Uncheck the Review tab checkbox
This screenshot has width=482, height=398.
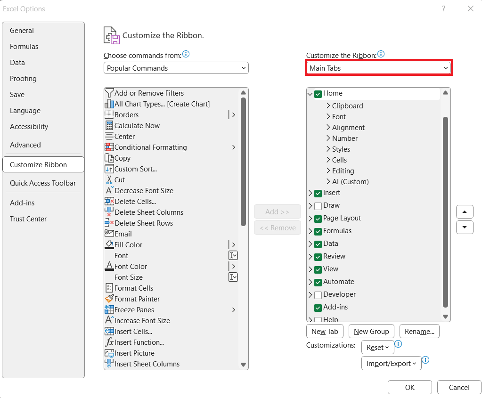(x=318, y=257)
